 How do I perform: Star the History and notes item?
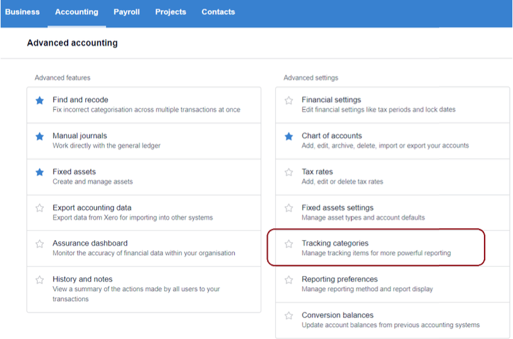(x=40, y=280)
